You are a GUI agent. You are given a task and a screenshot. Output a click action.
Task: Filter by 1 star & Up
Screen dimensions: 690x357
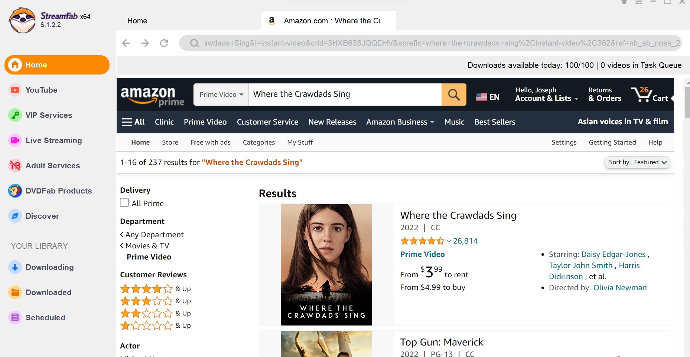(156, 325)
